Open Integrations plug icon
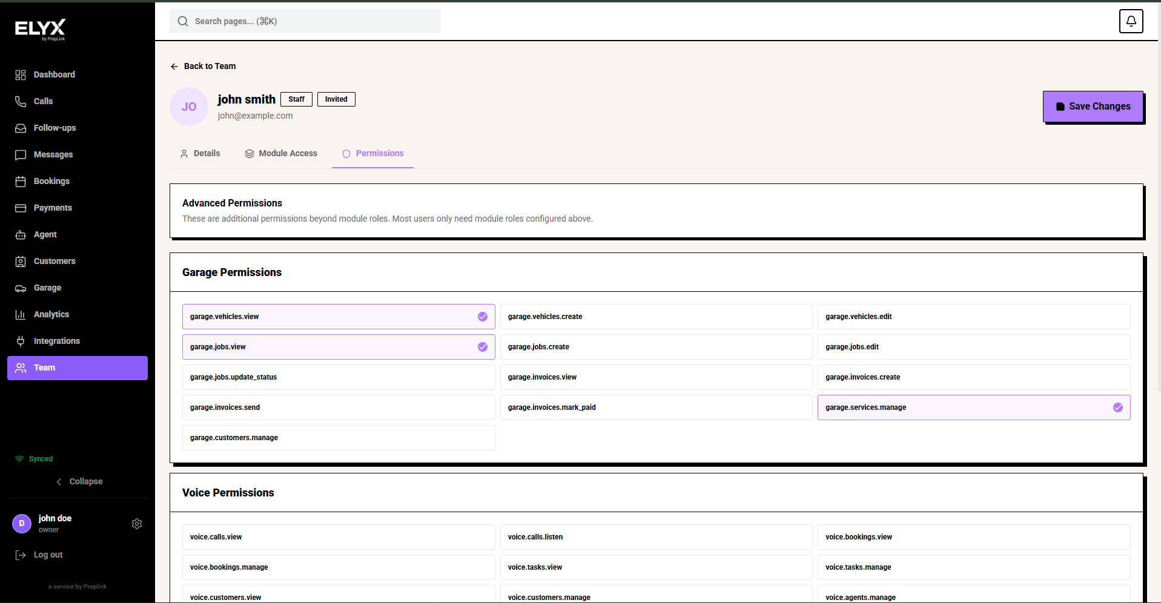Viewport: 1161px width, 603px height. point(21,341)
